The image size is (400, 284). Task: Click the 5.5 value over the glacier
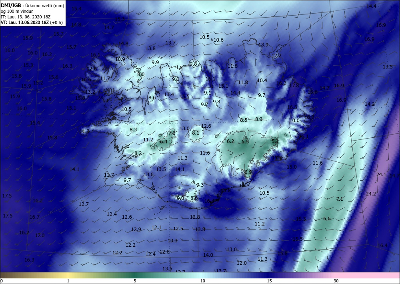point(245,141)
